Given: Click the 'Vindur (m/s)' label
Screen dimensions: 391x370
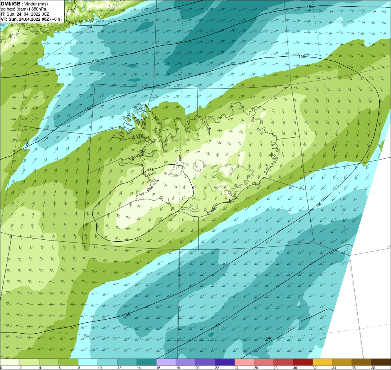Looking at the screenshot, I should (x=36, y=4).
